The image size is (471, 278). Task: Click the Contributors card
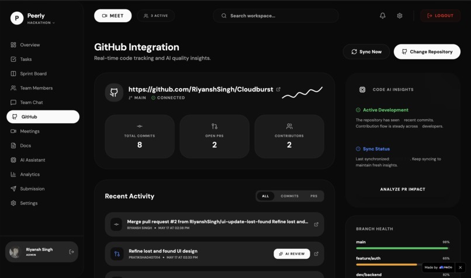point(289,137)
